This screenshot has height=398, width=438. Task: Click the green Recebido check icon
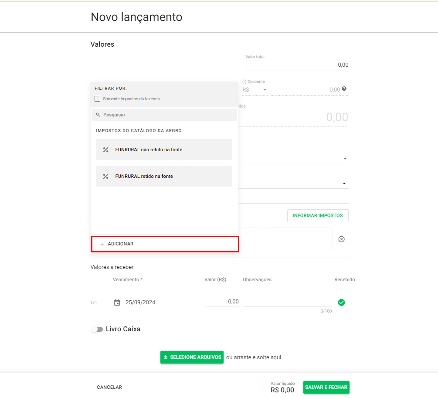342,303
